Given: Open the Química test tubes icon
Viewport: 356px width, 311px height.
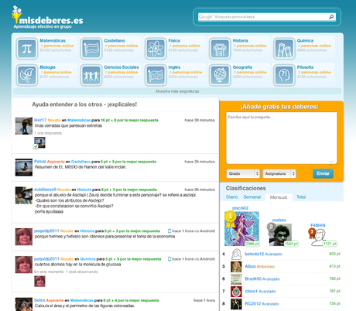Looking at the screenshot, I should click(x=284, y=49).
